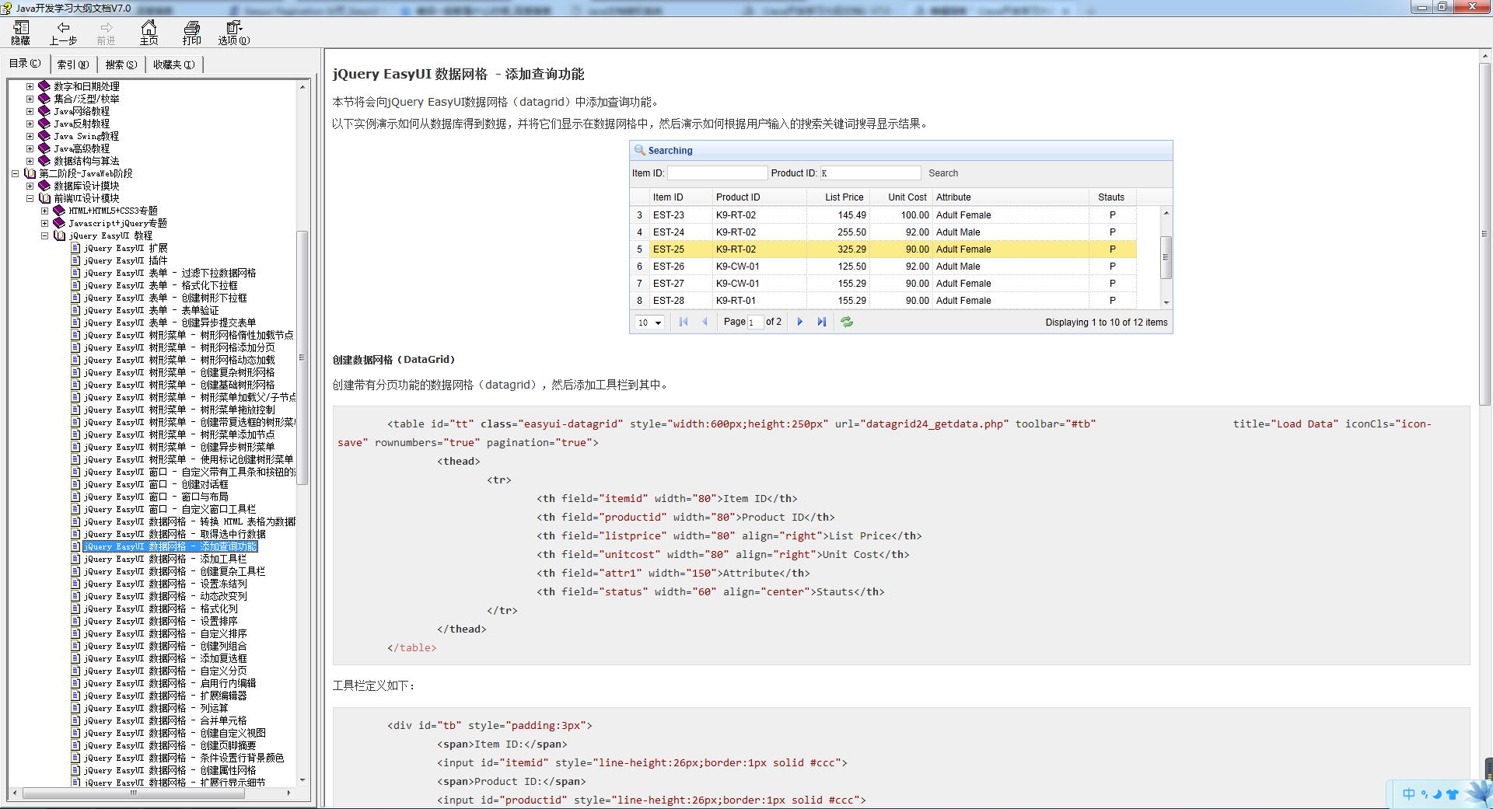Expand the Java Swing教程 tree node
This screenshot has width=1493, height=809.
[30, 136]
